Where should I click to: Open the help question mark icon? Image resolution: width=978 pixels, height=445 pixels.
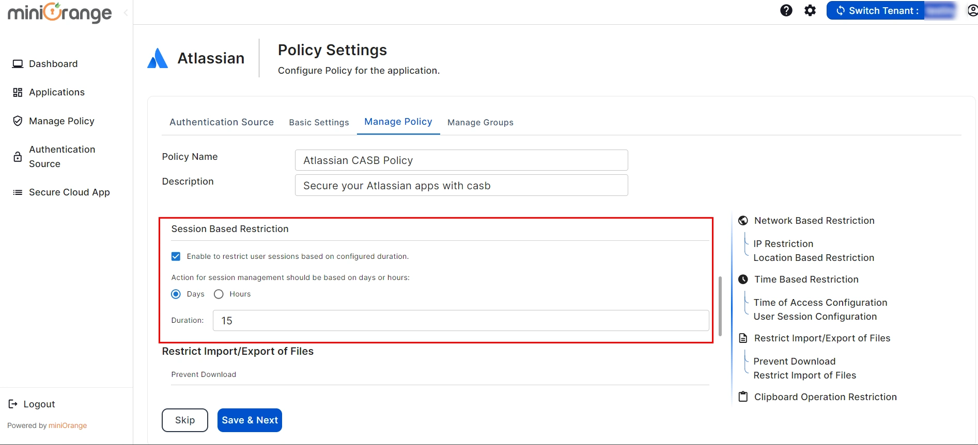tap(786, 10)
